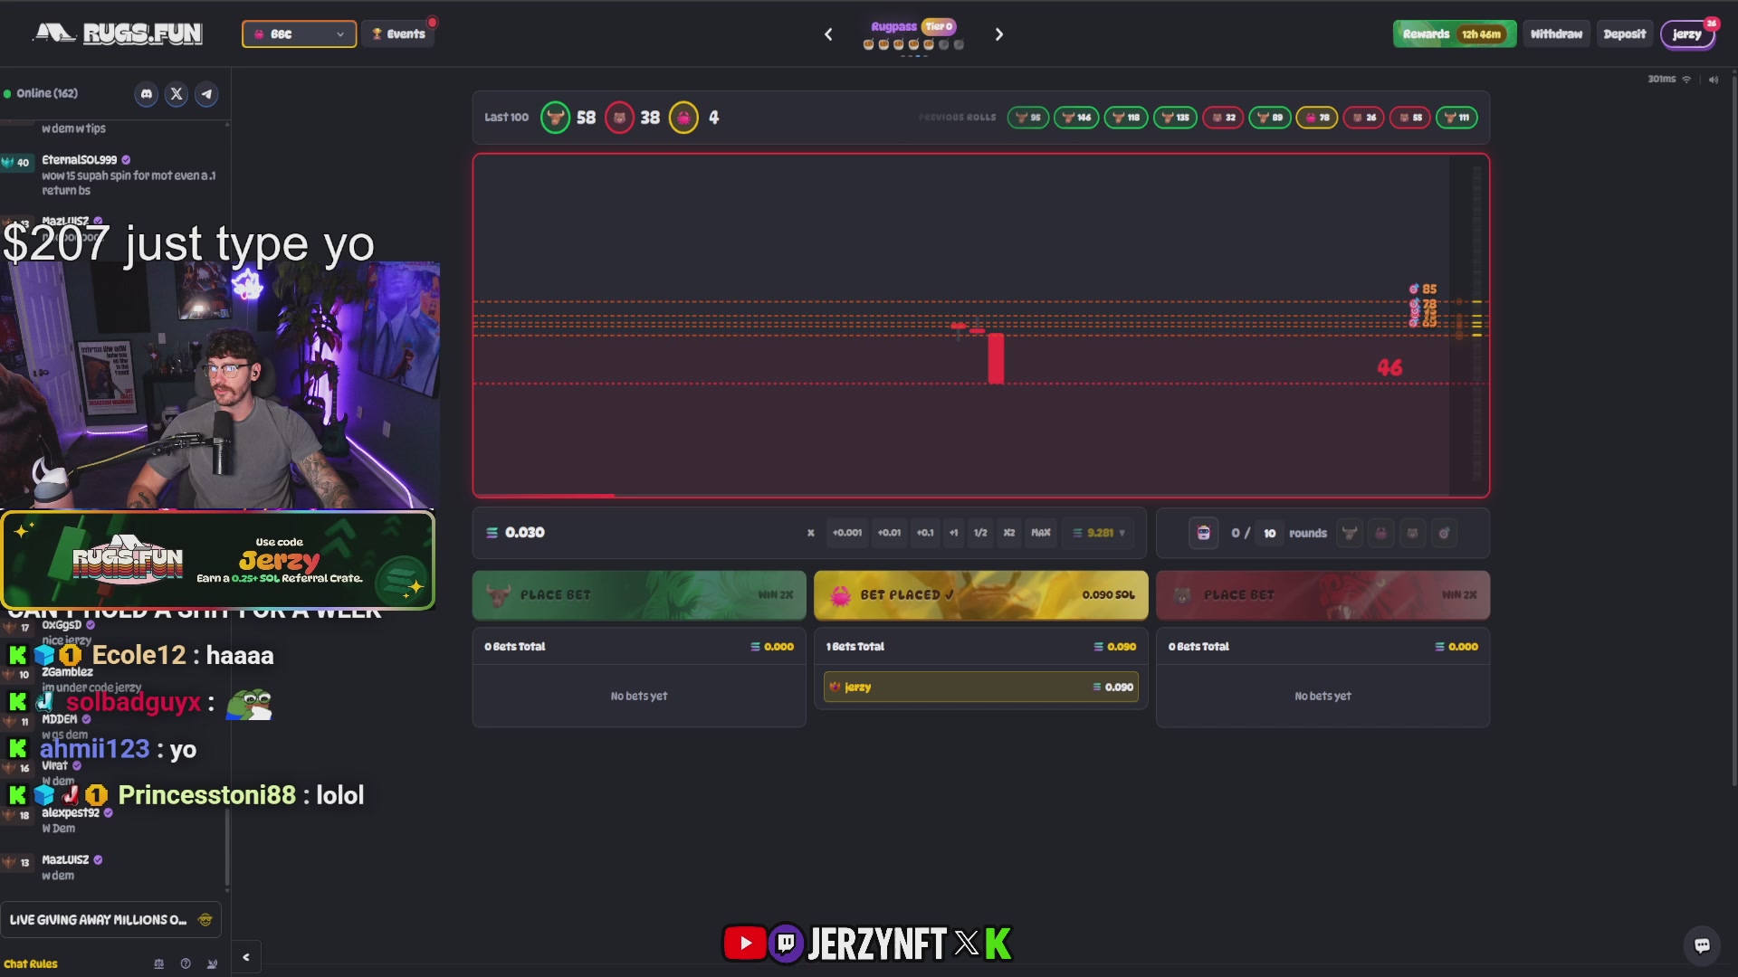Collapse the chat sidebar arrow
1738x977 pixels.
pyautogui.click(x=246, y=957)
